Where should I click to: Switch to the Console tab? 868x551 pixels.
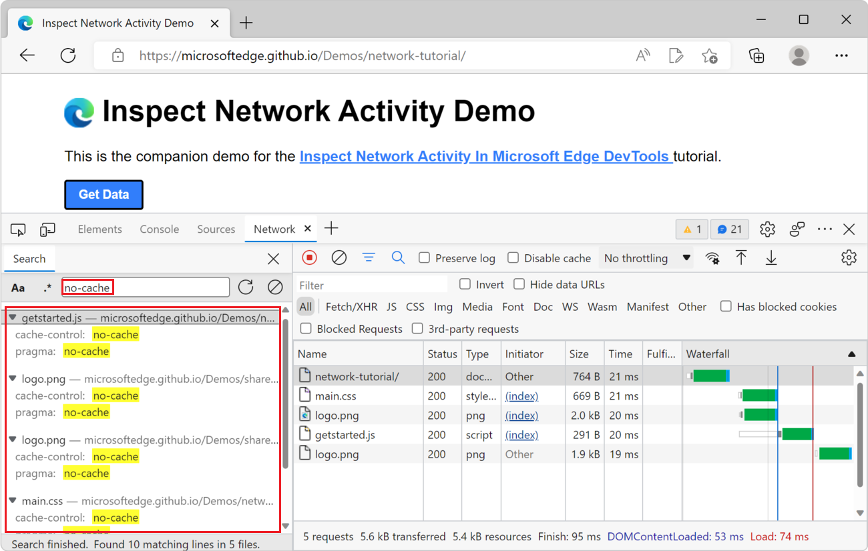click(159, 229)
